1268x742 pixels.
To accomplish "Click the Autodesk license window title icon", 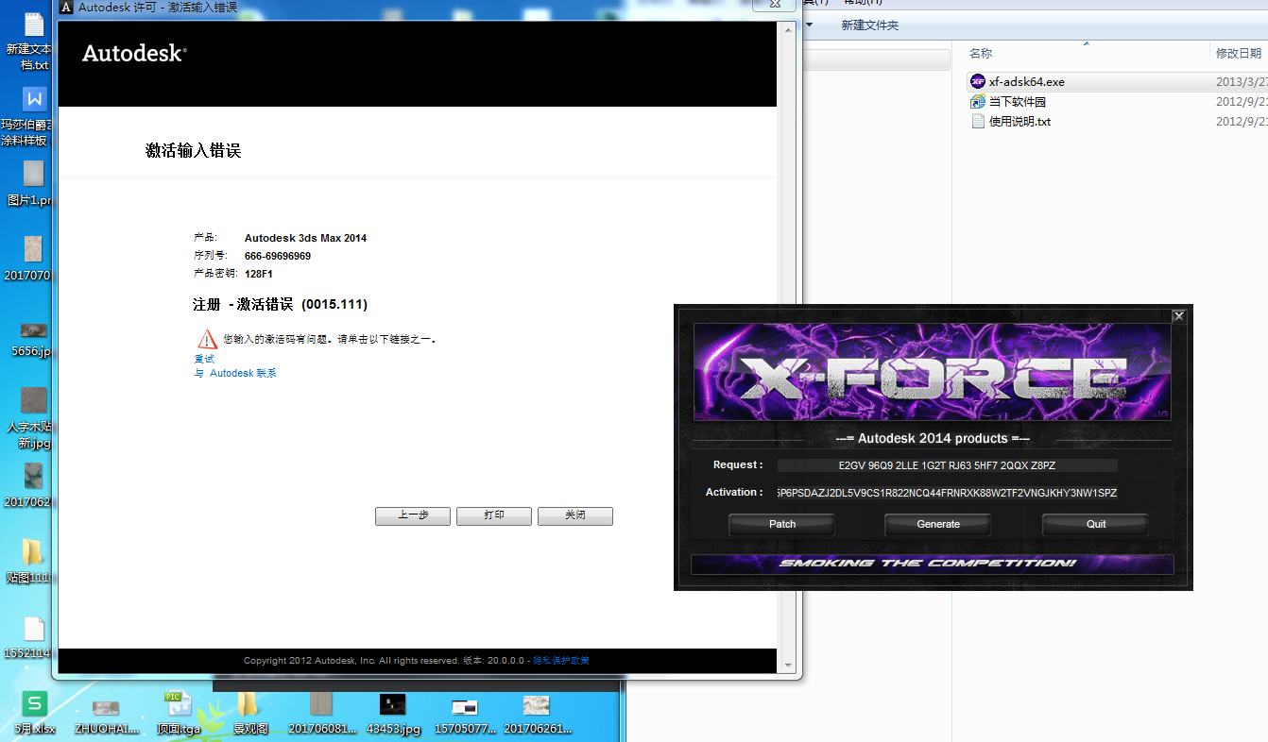I will coord(64,8).
